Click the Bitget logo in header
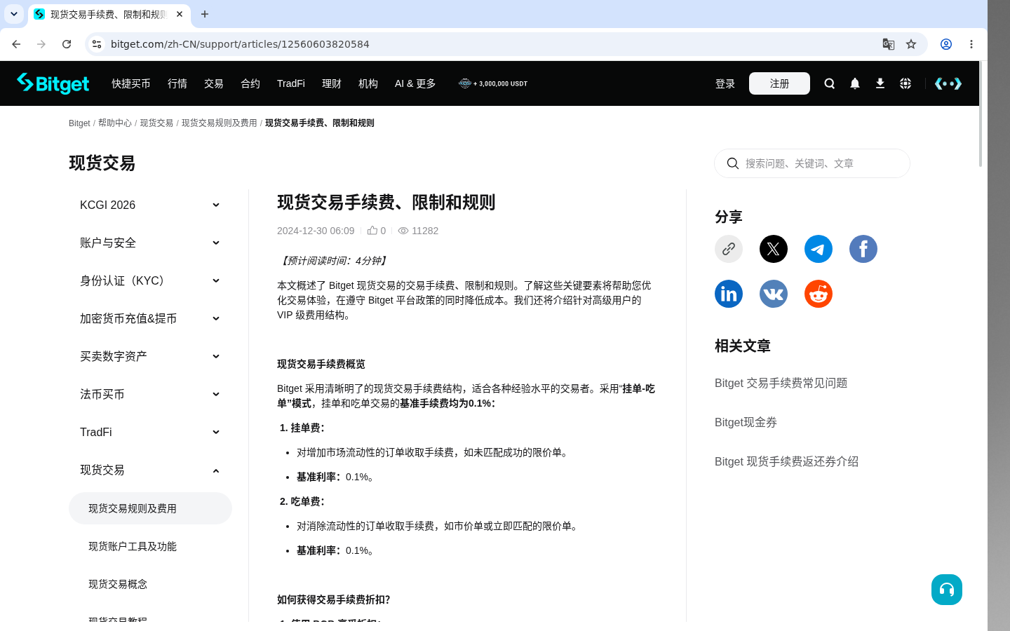The height and width of the screenshot is (631, 1010). pyautogui.click(x=53, y=83)
